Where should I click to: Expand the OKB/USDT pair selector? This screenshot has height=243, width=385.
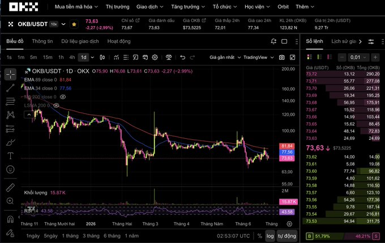tap(63, 24)
